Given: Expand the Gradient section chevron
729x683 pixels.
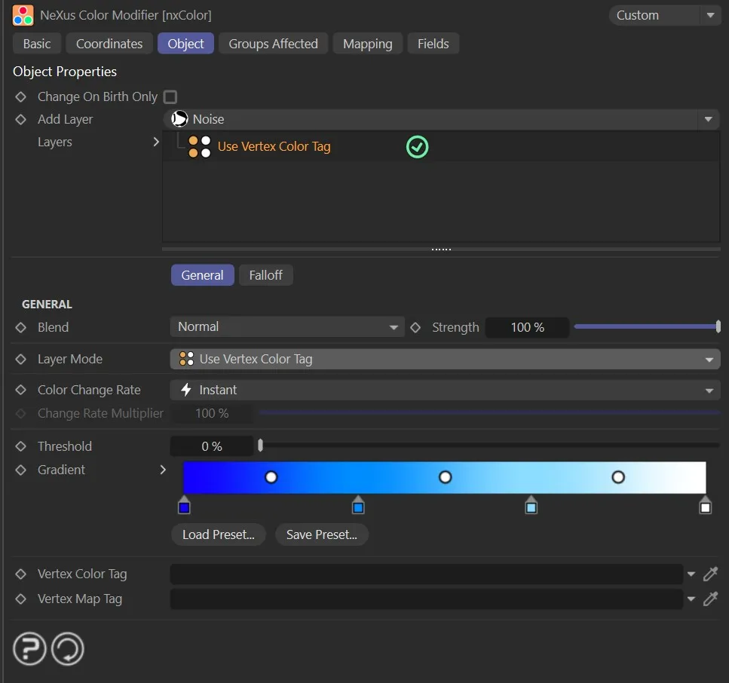Looking at the screenshot, I should [163, 470].
